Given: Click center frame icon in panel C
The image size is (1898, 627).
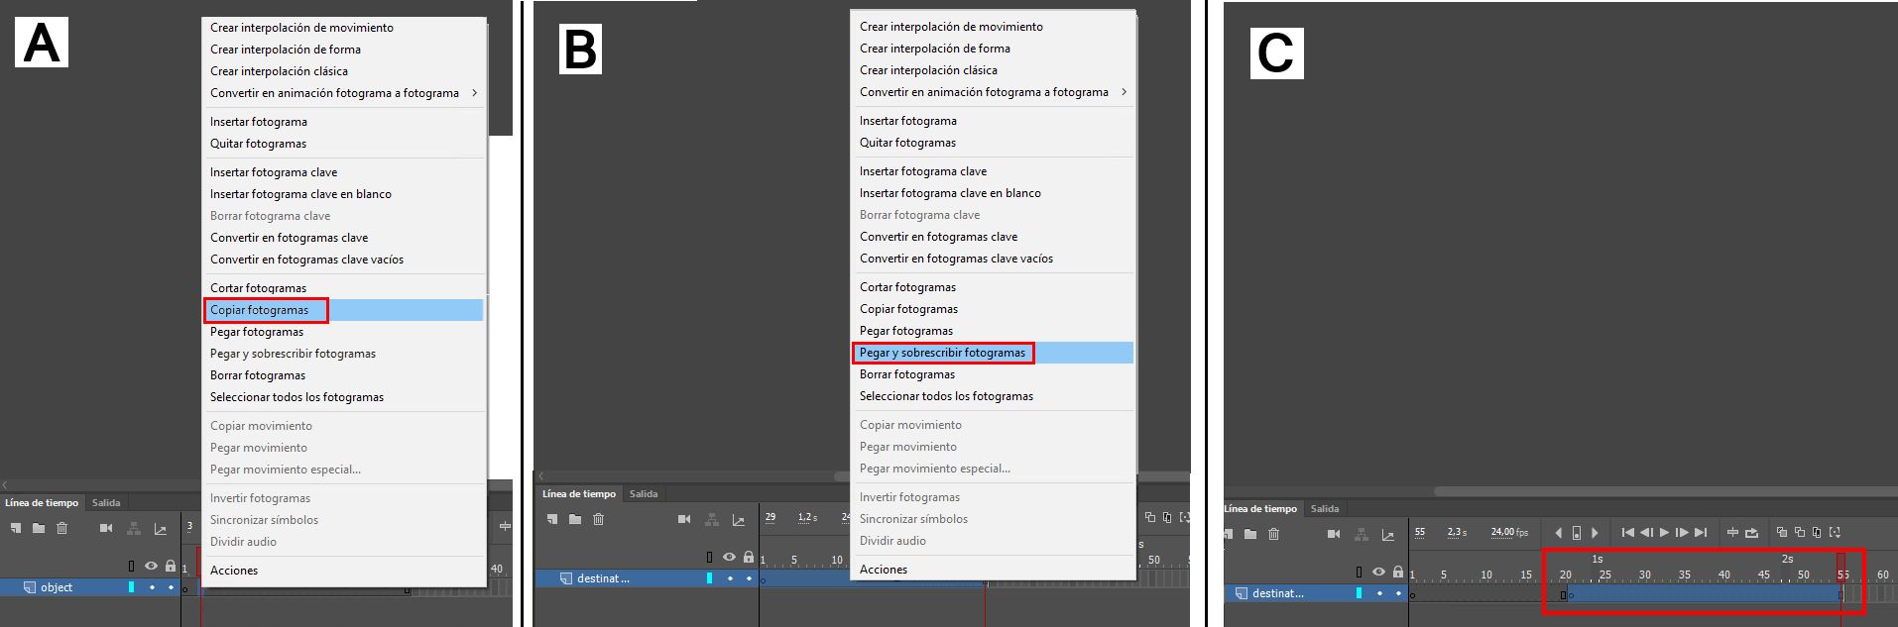Looking at the screenshot, I should tap(1733, 533).
